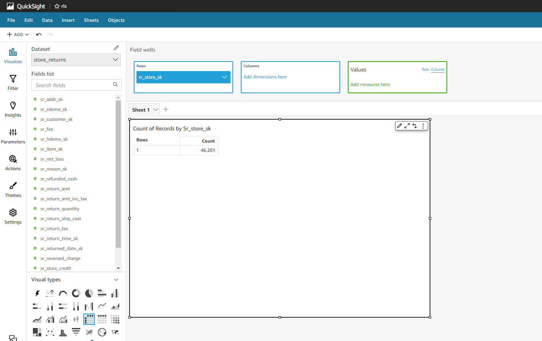Swap rows and columns on the visual

pos(415,126)
